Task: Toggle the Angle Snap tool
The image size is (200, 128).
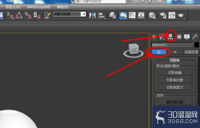Action: pyautogui.click(x=19, y=15)
